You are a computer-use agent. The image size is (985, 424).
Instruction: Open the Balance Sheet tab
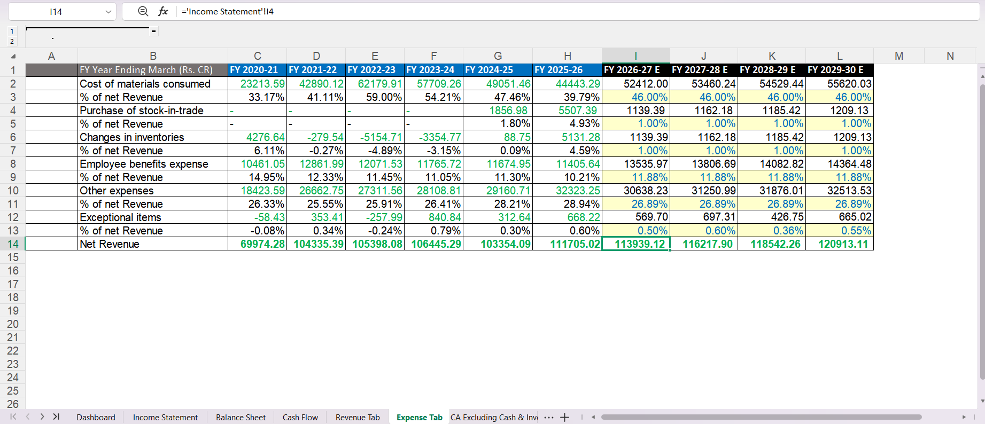(241, 418)
